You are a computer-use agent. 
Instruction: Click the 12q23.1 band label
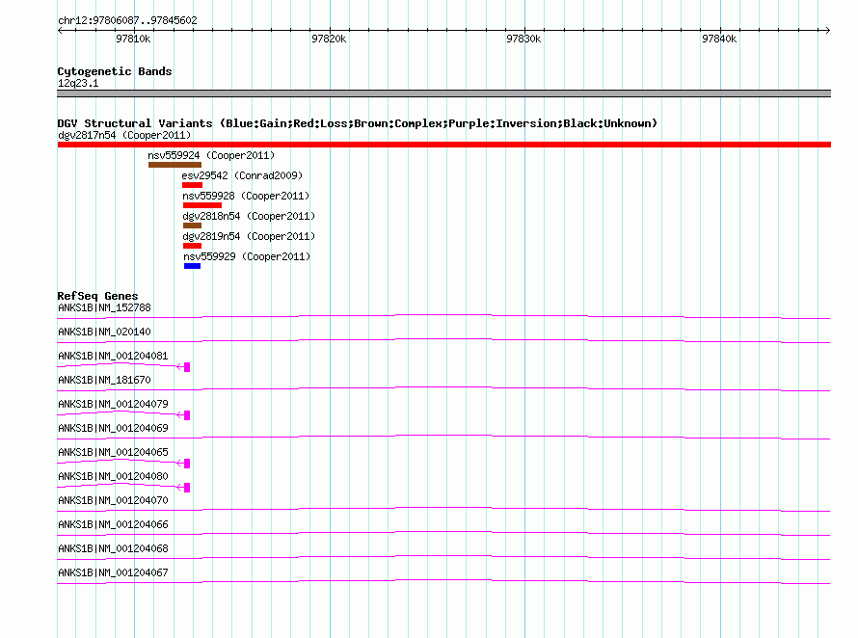(x=78, y=83)
